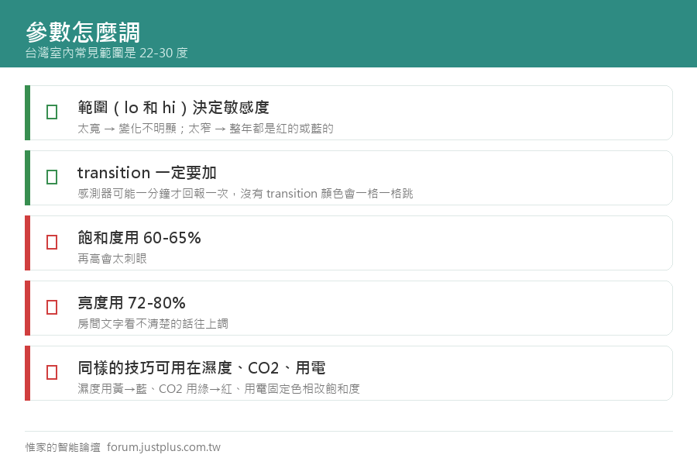The width and height of the screenshot is (697, 465).
Task: Click the subtitle 台灣室內常見範圍是 22-30 度
Action: (x=107, y=53)
